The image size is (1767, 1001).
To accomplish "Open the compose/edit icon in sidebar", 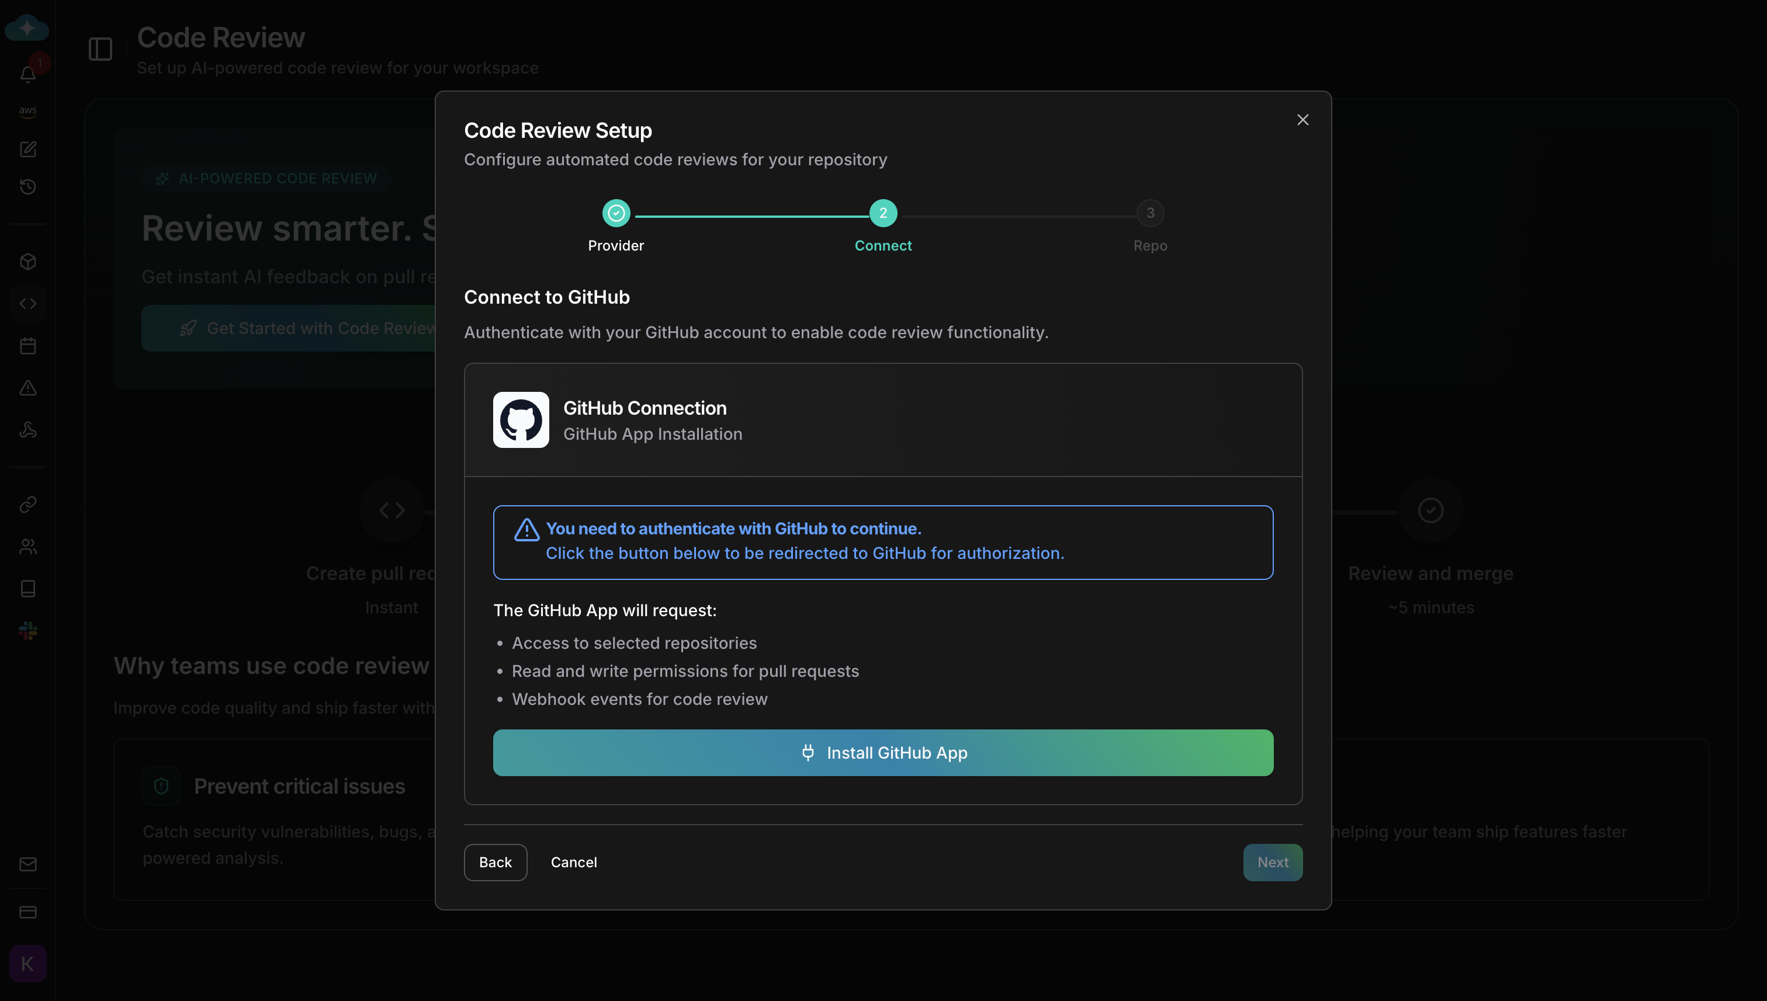I will click(x=27, y=149).
